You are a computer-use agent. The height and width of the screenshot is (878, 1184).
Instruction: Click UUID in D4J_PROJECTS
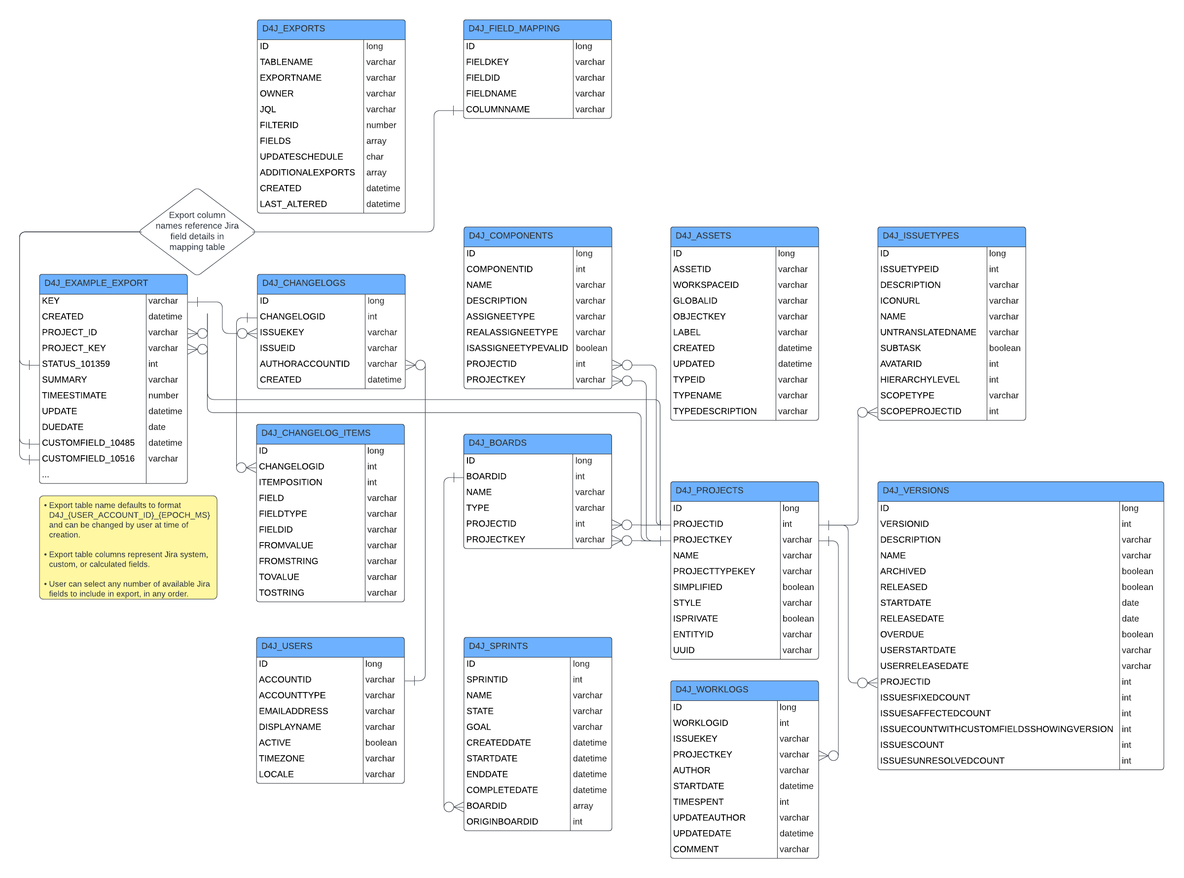(x=744, y=651)
